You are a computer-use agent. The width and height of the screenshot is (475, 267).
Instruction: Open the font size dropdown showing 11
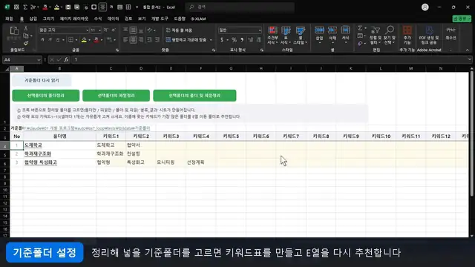pos(99,30)
